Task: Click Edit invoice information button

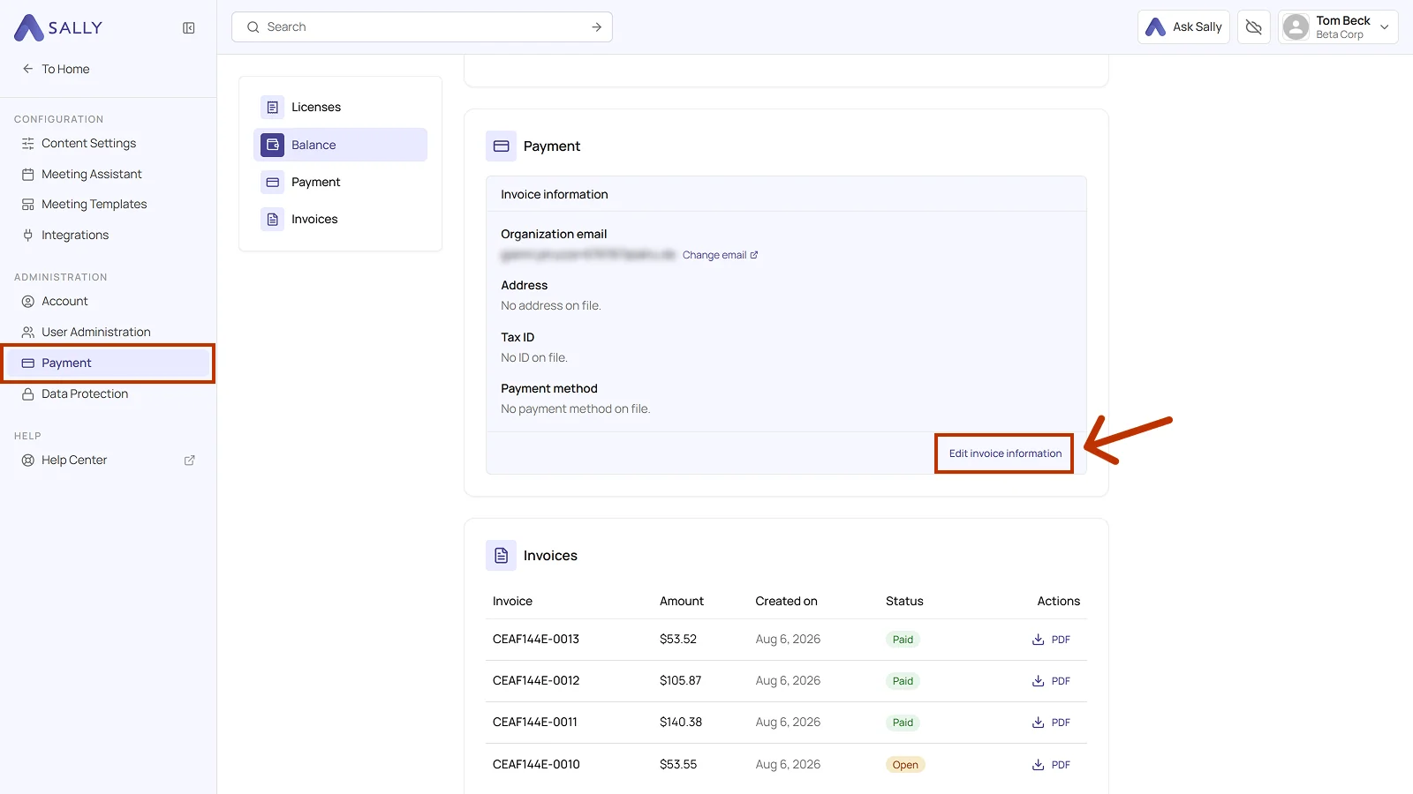Action: [x=1005, y=453]
